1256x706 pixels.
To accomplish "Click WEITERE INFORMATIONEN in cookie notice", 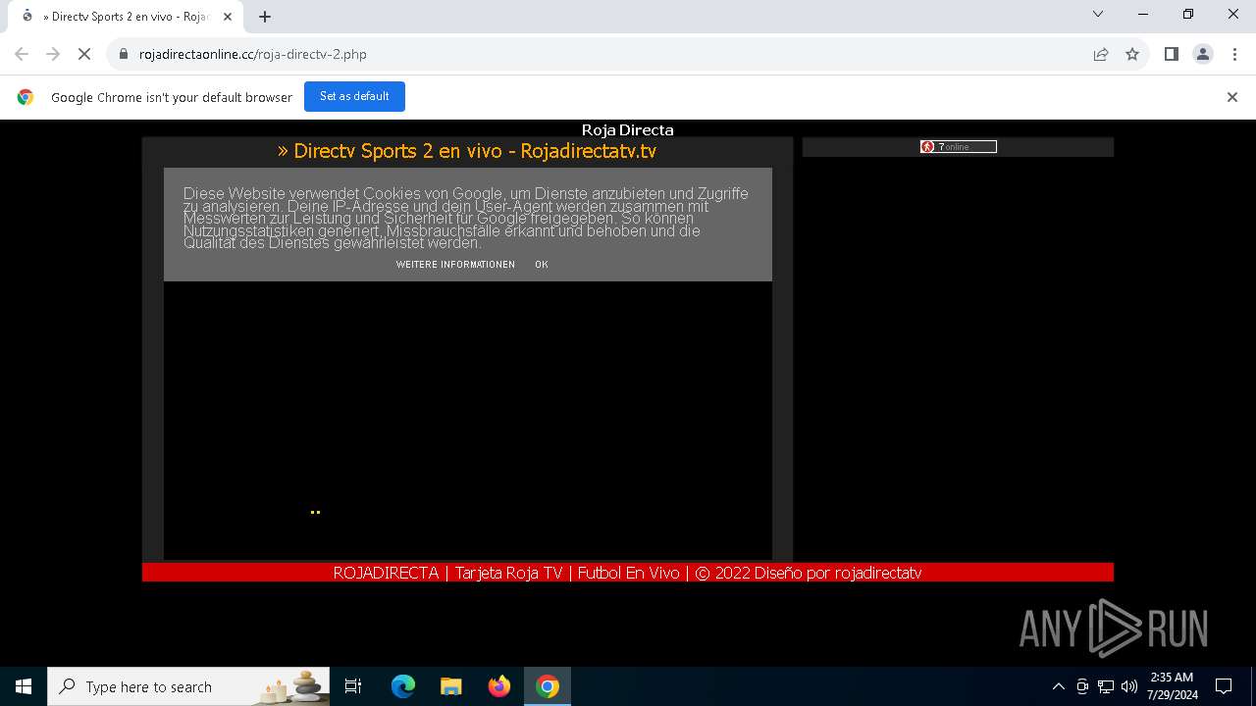I will tap(455, 265).
